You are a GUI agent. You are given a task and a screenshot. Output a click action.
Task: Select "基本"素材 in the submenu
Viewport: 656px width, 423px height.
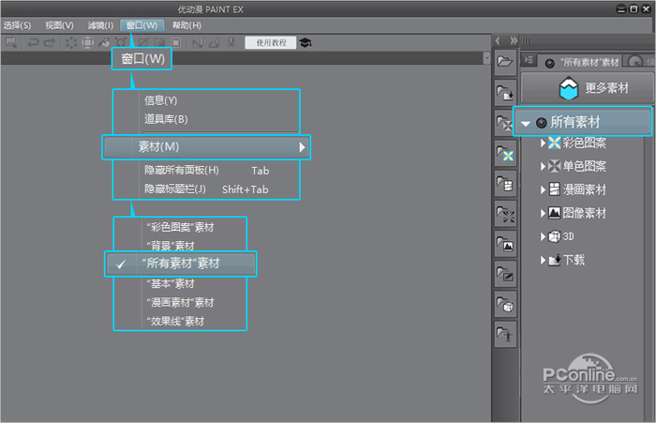coord(171,284)
